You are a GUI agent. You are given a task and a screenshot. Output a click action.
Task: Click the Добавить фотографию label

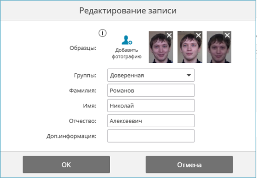pyautogui.click(x=126, y=53)
